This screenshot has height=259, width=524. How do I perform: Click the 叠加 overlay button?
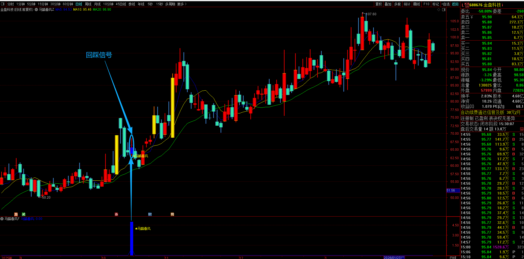click(388, 4)
